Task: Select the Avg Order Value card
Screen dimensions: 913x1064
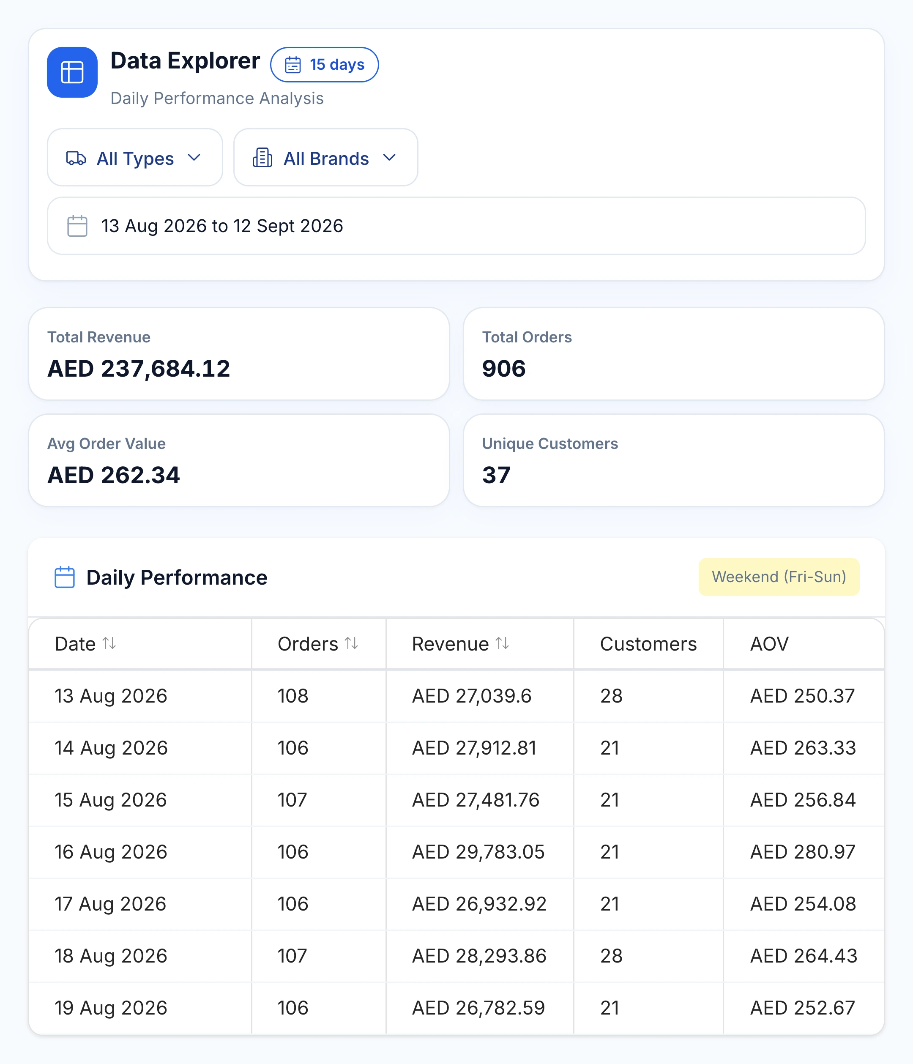Action: click(x=239, y=460)
